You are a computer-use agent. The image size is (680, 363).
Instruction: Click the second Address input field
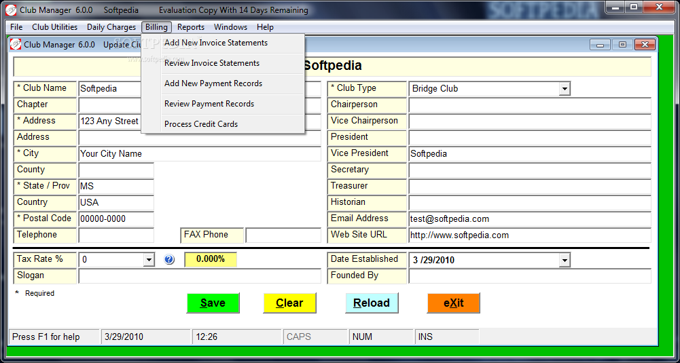click(x=200, y=137)
